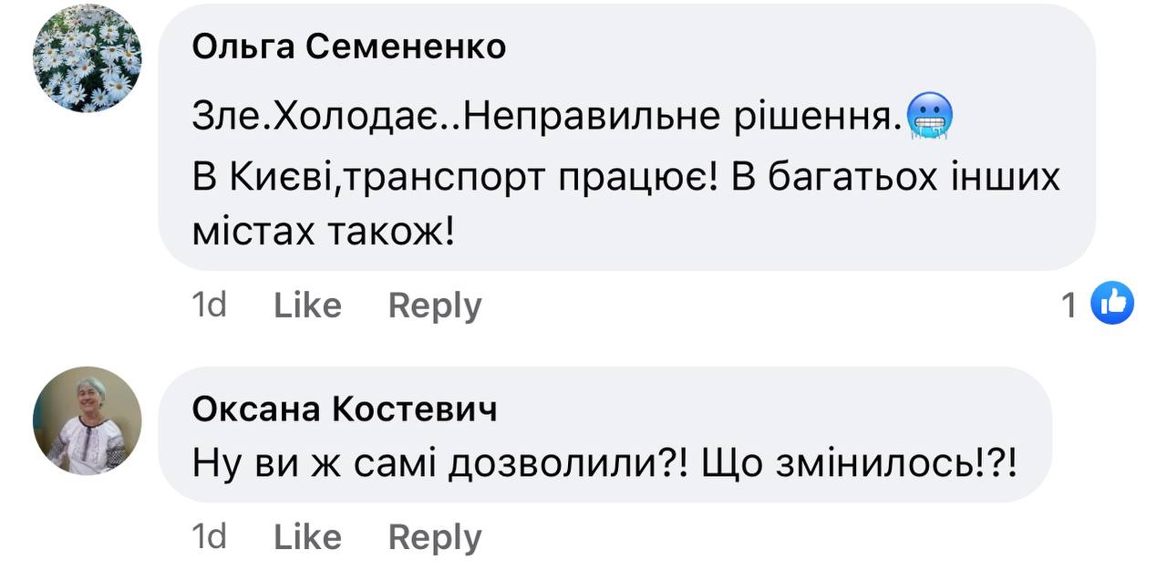Click the freezing face emoji
1167x570 pixels.
point(929,118)
